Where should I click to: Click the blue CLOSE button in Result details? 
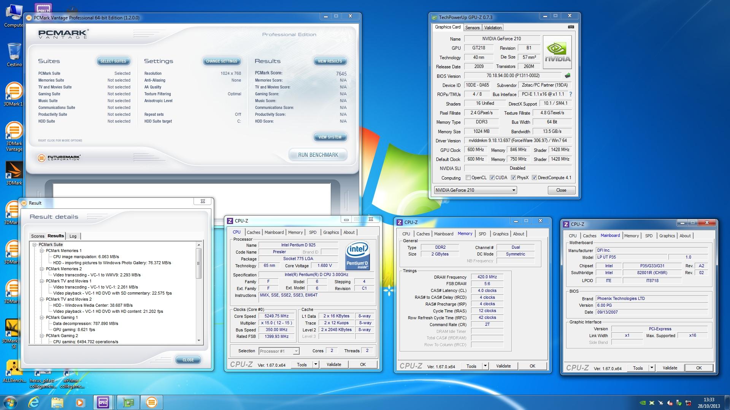[x=188, y=360]
